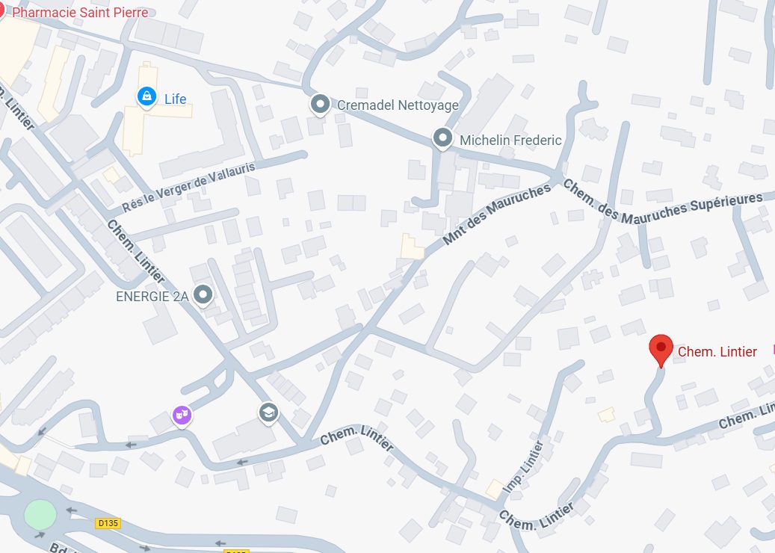775x553 pixels.
Task: Click the Imp. Lintier street label
Action: click(x=523, y=468)
